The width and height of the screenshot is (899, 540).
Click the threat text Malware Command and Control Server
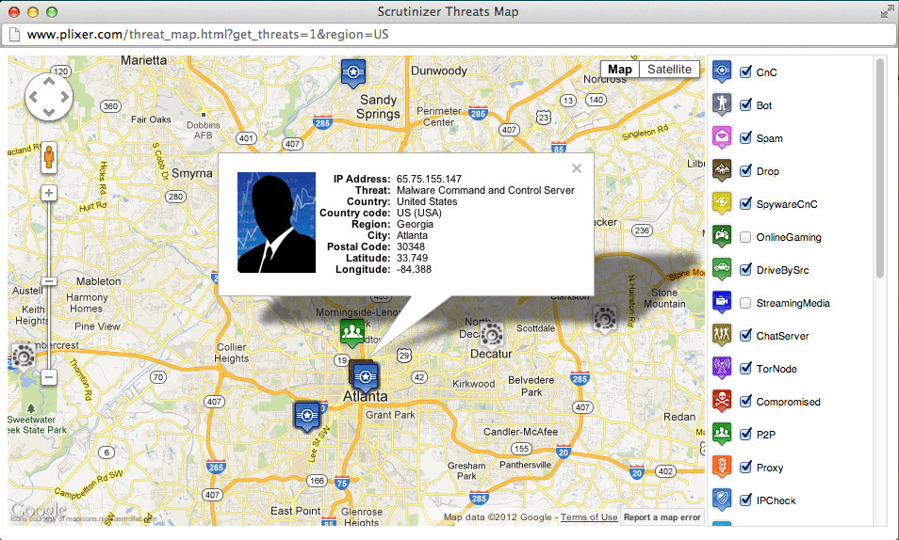tap(485, 190)
